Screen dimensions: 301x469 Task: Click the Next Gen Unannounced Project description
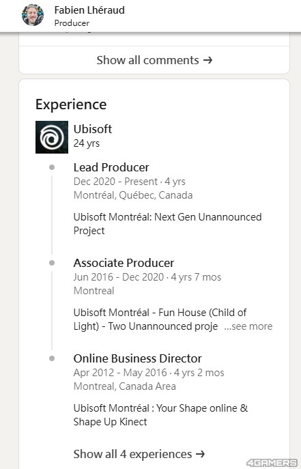tap(167, 224)
